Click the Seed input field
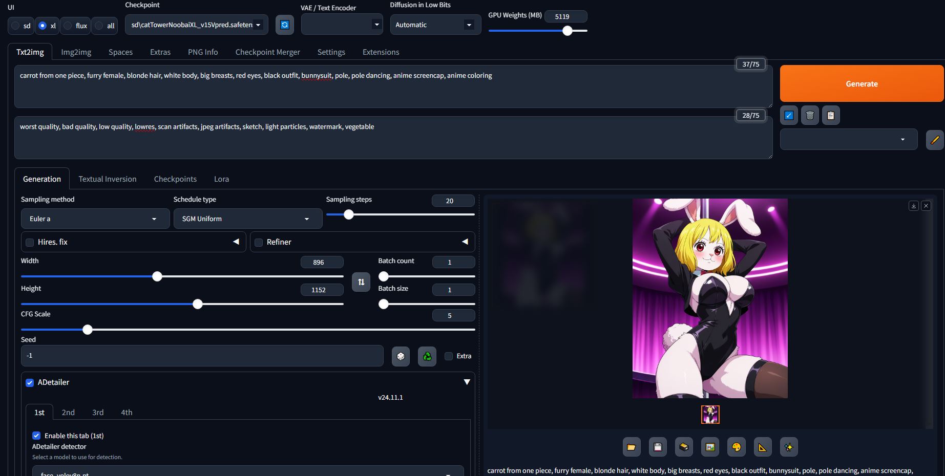Screen dimensions: 945x476 [x=202, y=356]
